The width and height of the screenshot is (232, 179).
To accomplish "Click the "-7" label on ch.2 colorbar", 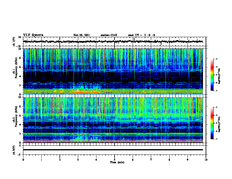I will click(216, 139).
